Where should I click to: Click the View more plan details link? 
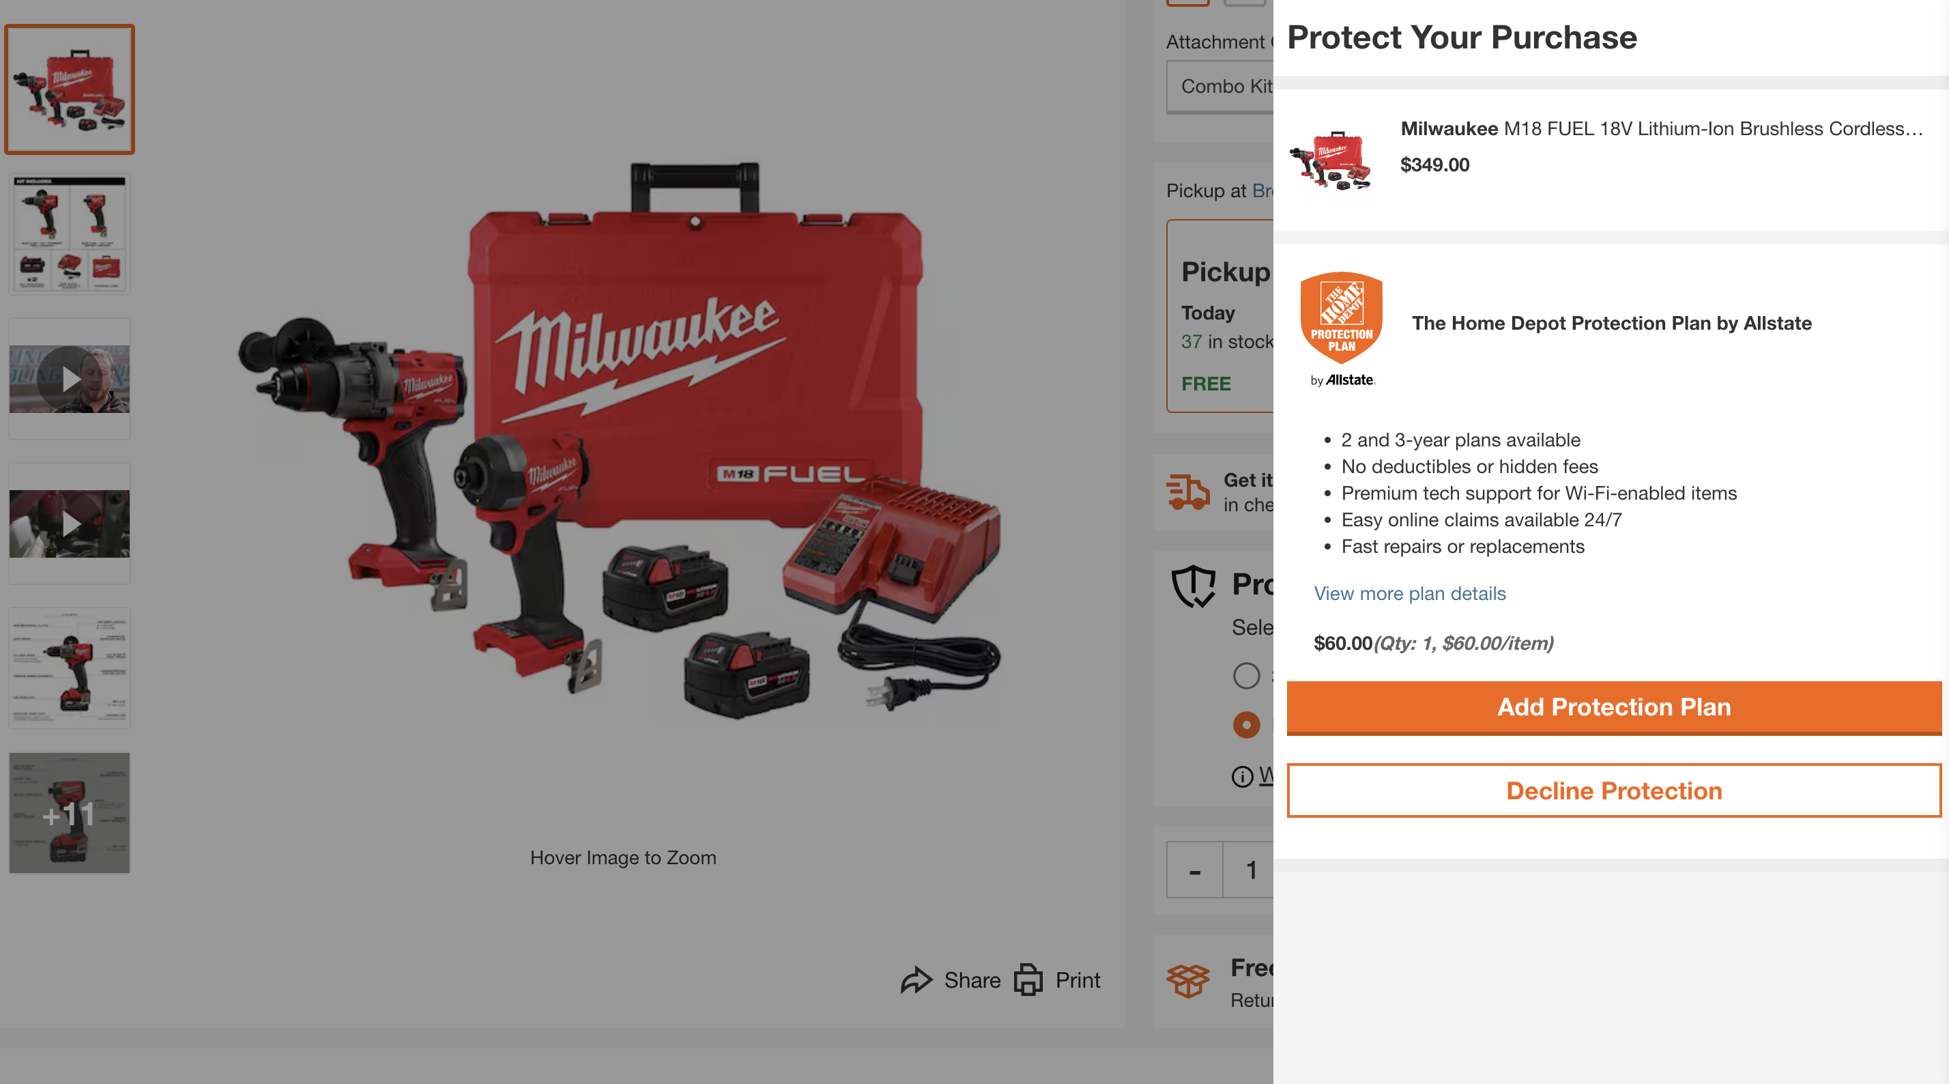point(1410,591)
